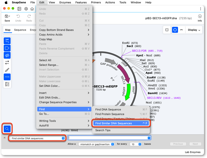The height and width of the screenshot is (158, 207).
Task: Open the Enzymes menu
Action: (x=65, y=2)
